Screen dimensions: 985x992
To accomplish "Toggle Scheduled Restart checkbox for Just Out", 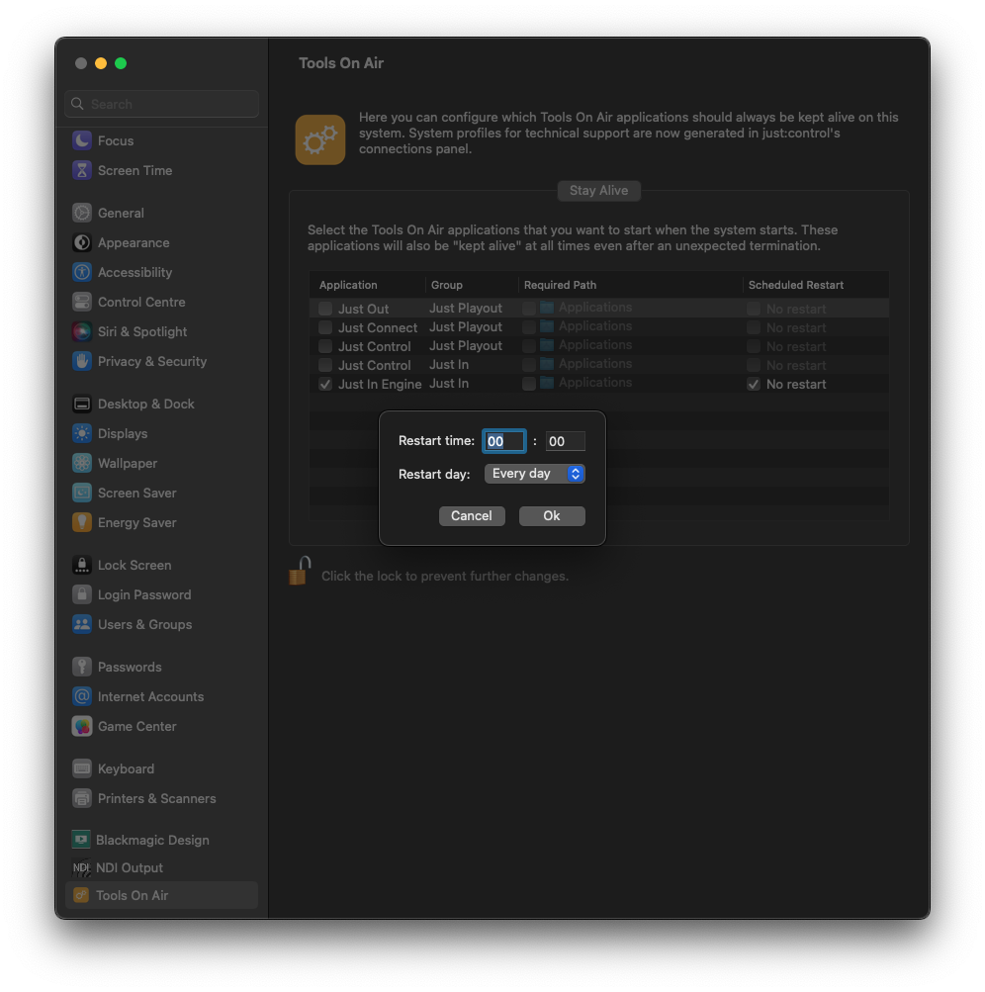I will pyautogui.click(x=753, y=309).
